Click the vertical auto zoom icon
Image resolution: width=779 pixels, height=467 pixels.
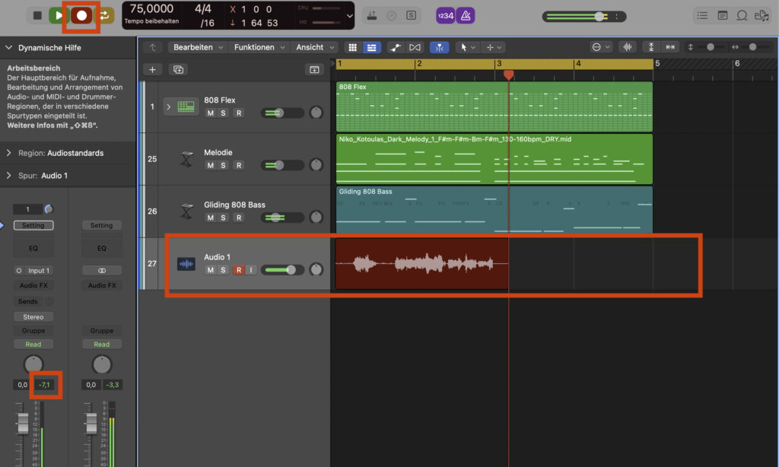[651, 47]
